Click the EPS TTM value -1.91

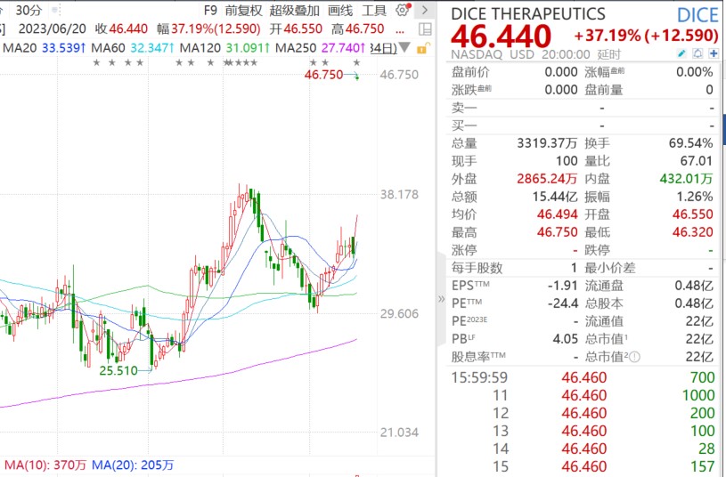pyautogui.click(x=562, y=286)
